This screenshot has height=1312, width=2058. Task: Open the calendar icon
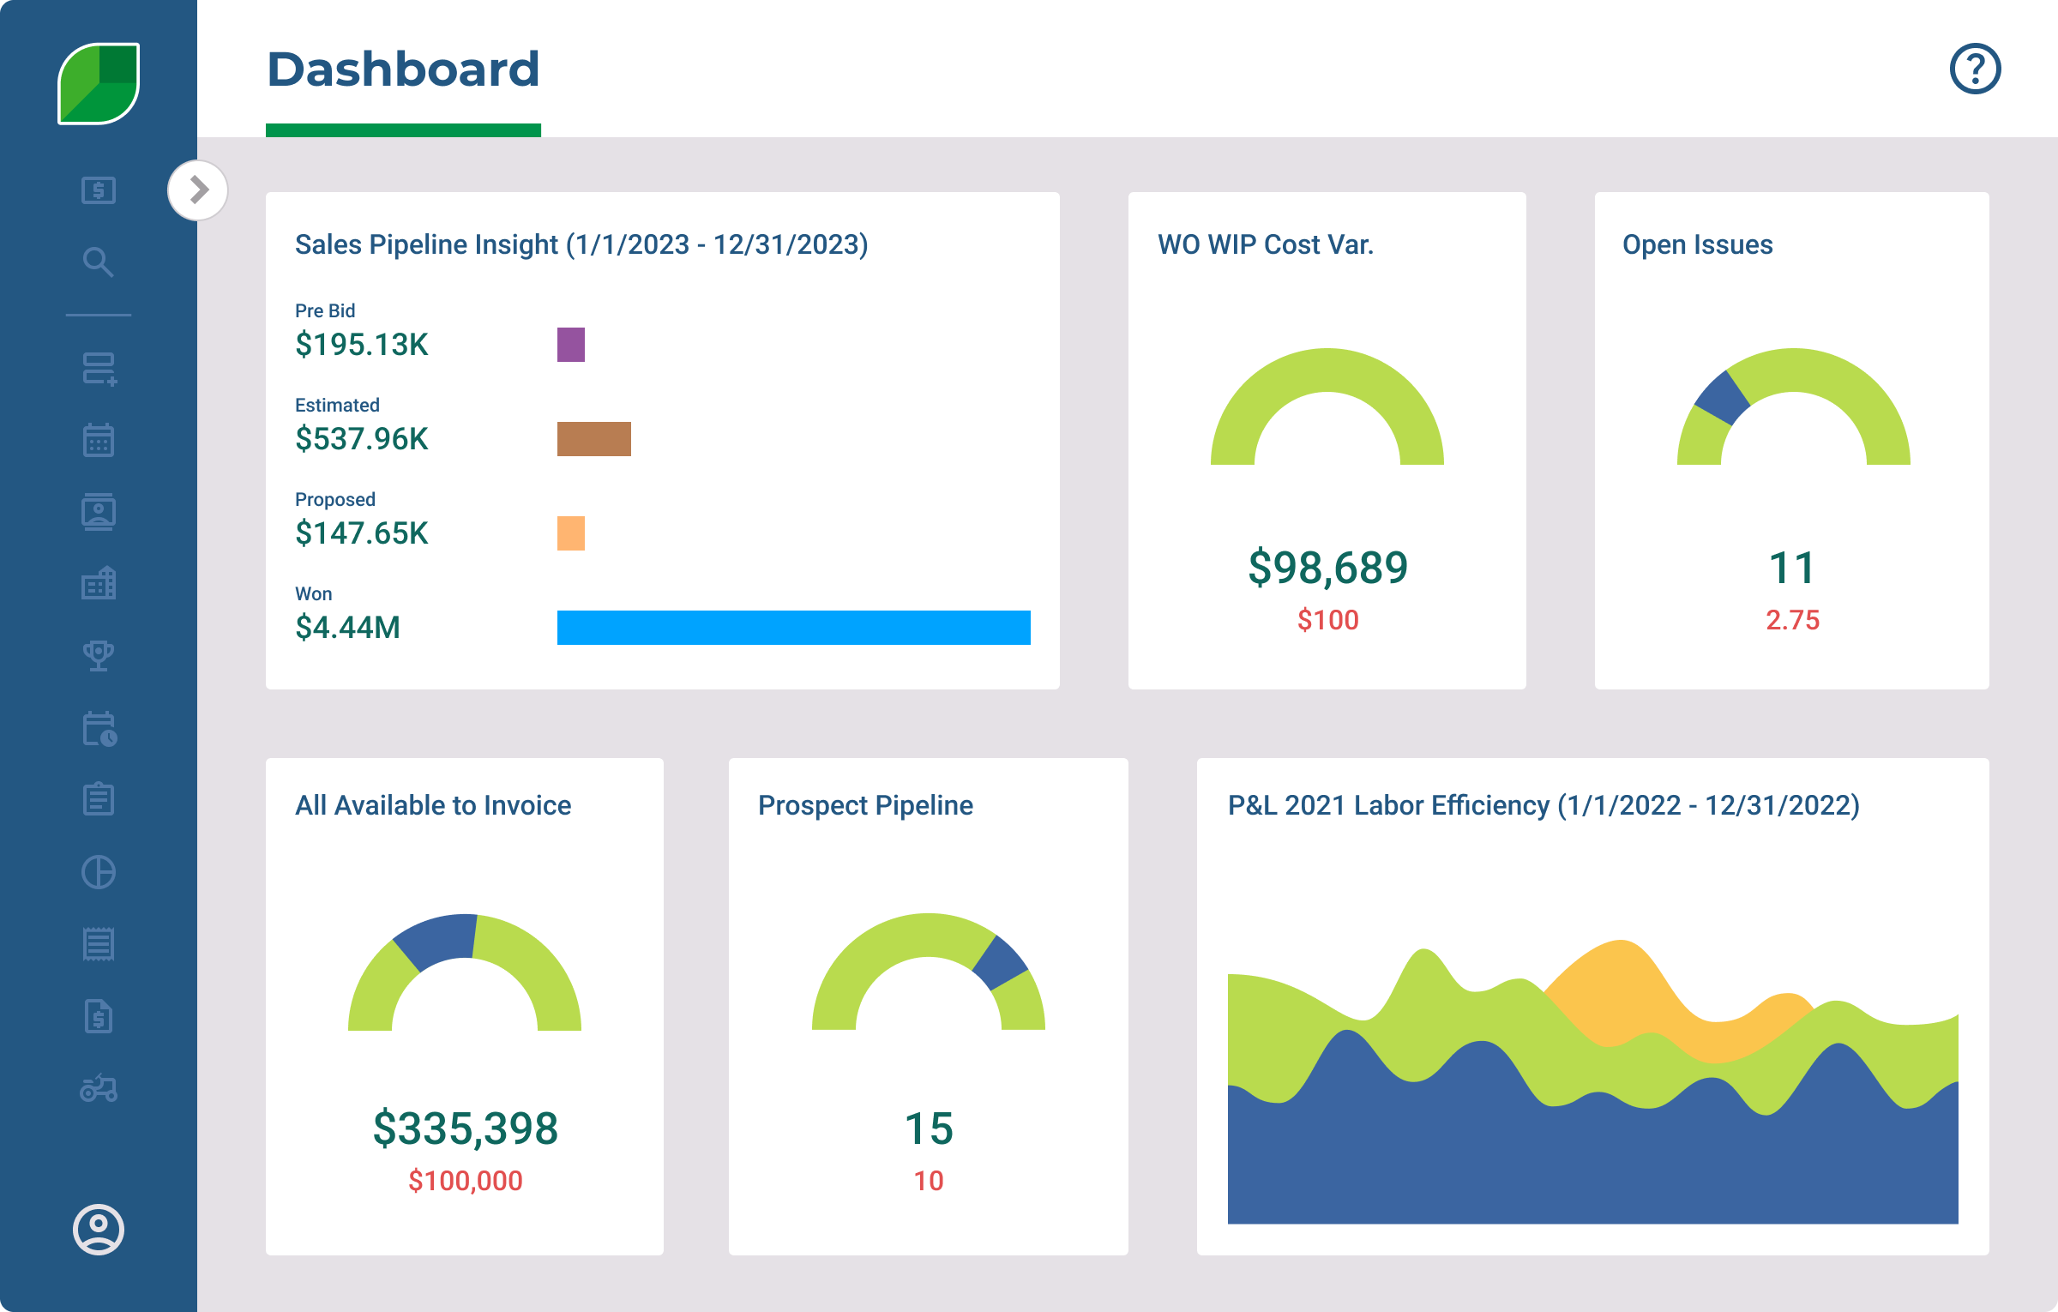pos(99,440)
